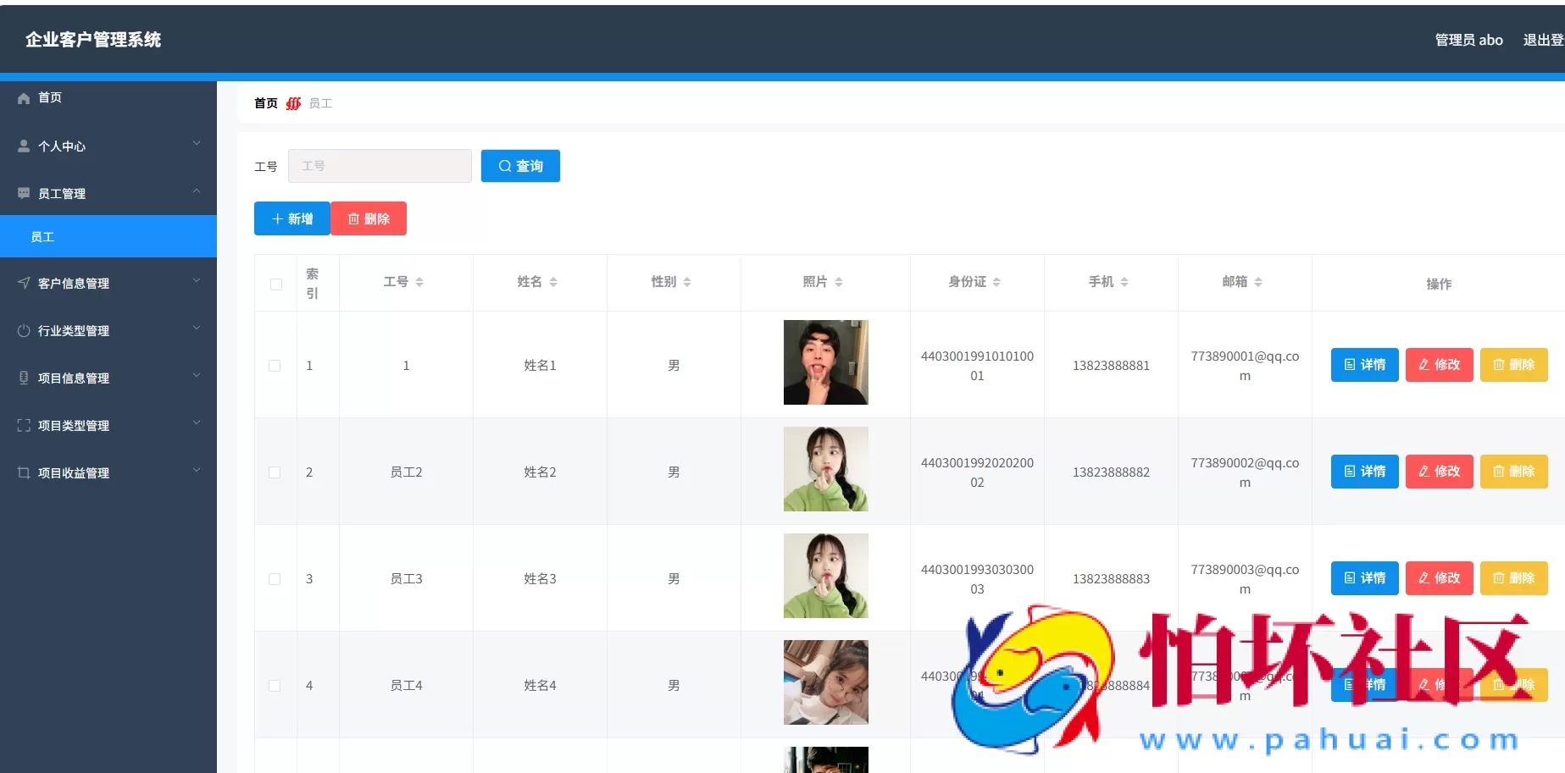Click the paper-plane icon beside 客户信息管理
The height and width of the screenshot is (773, 1565).
[23, 282]
